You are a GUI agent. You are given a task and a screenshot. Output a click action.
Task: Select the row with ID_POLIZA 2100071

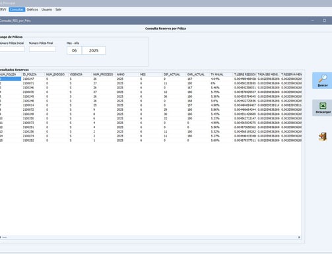(150, 83)
